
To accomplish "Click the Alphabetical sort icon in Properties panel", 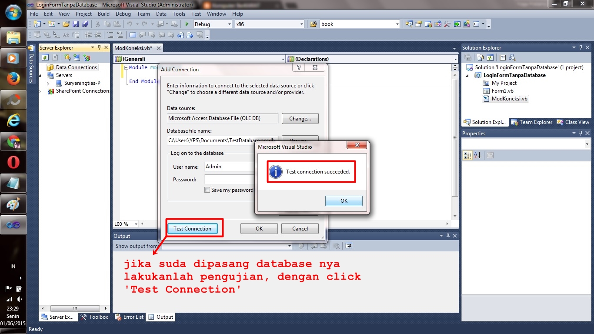I will [x=477, y=155].
